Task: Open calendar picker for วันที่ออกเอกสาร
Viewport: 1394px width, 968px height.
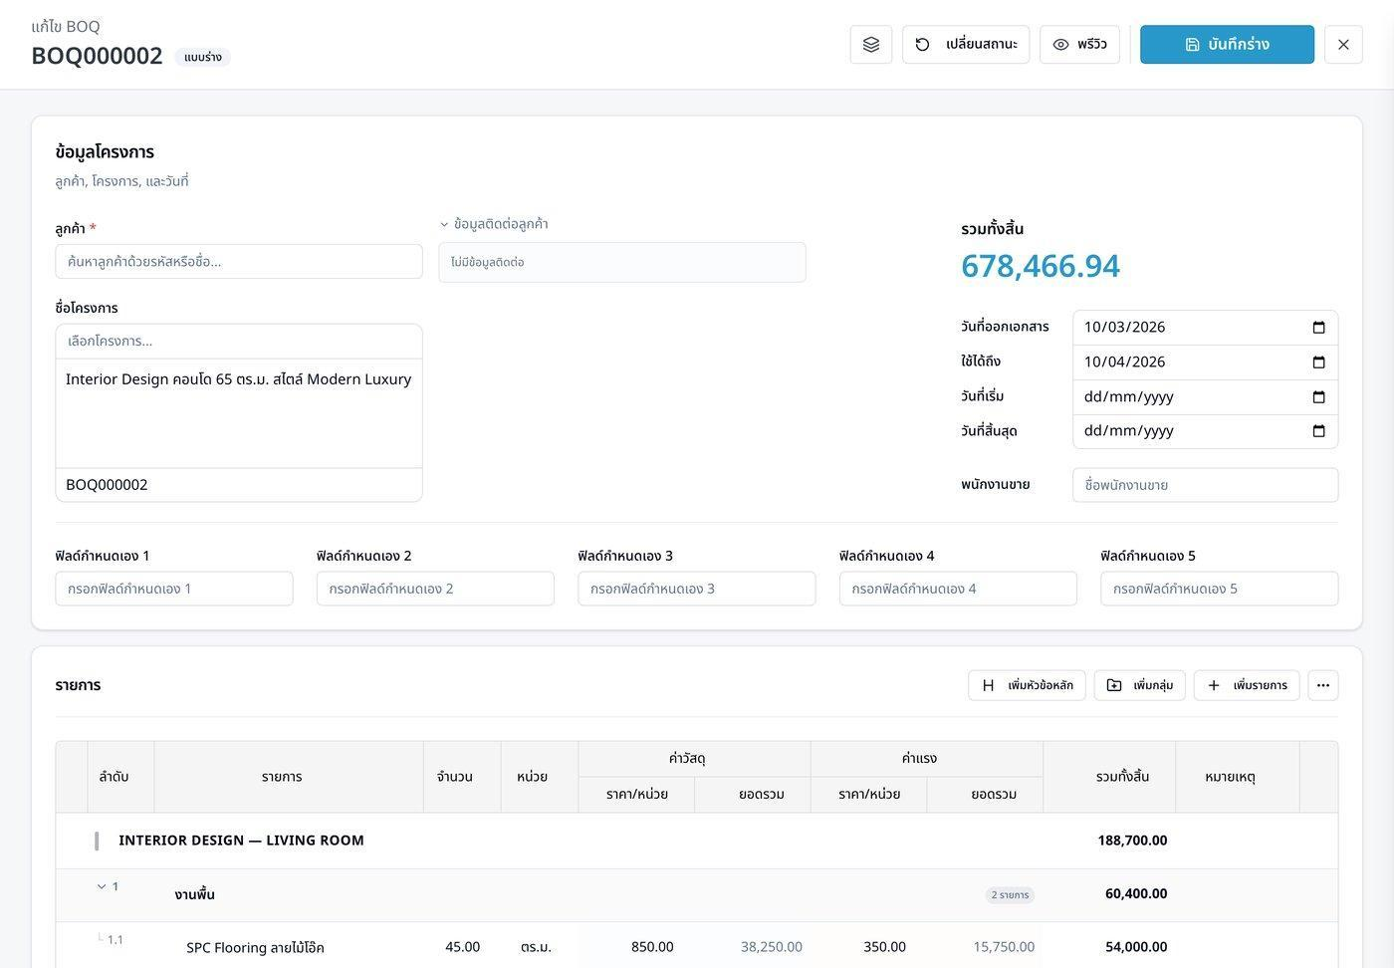Action: (1319, 328)
